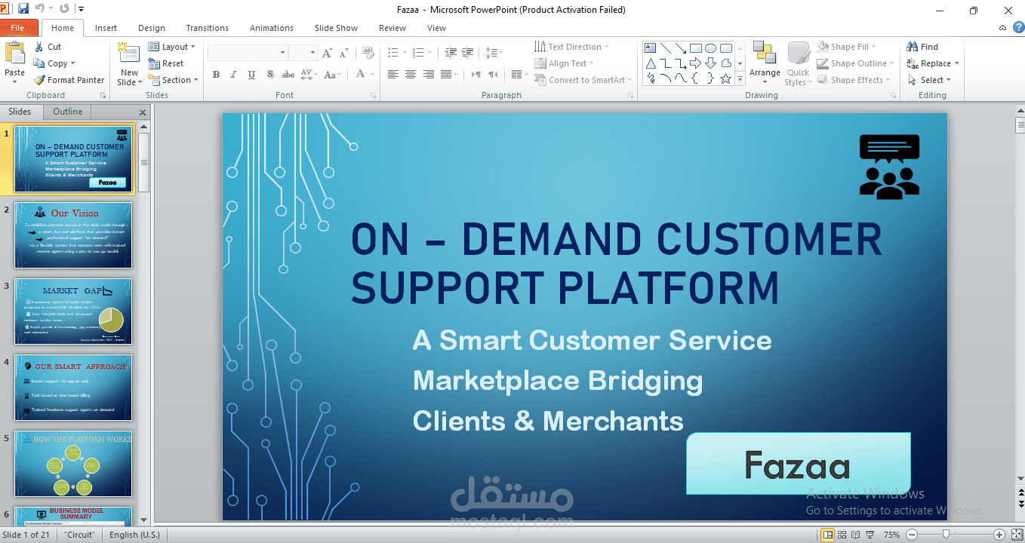
Task: Pick the Oval shape in the gallery
Action: [x=711, y=48]
